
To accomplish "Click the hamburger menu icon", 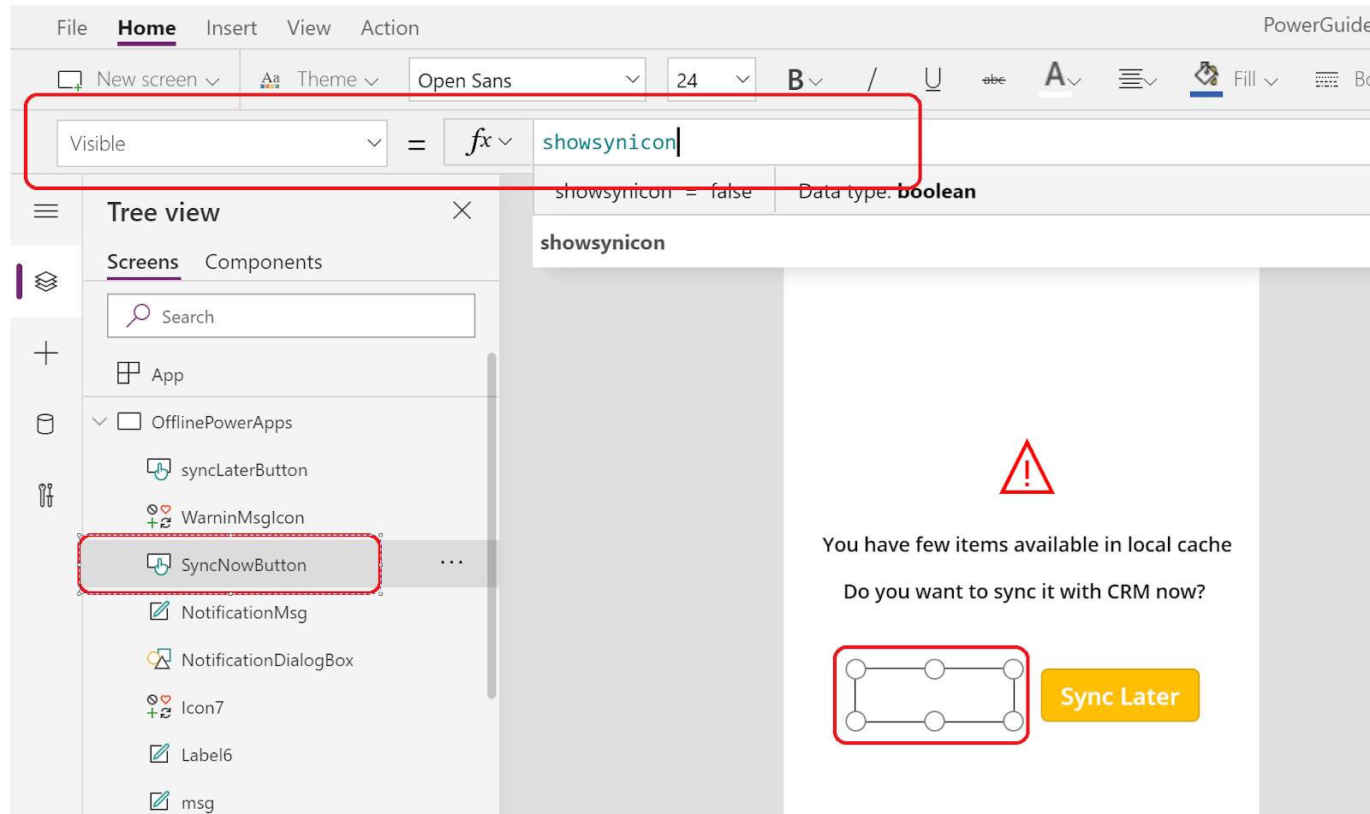I will (x=45, y=211).
